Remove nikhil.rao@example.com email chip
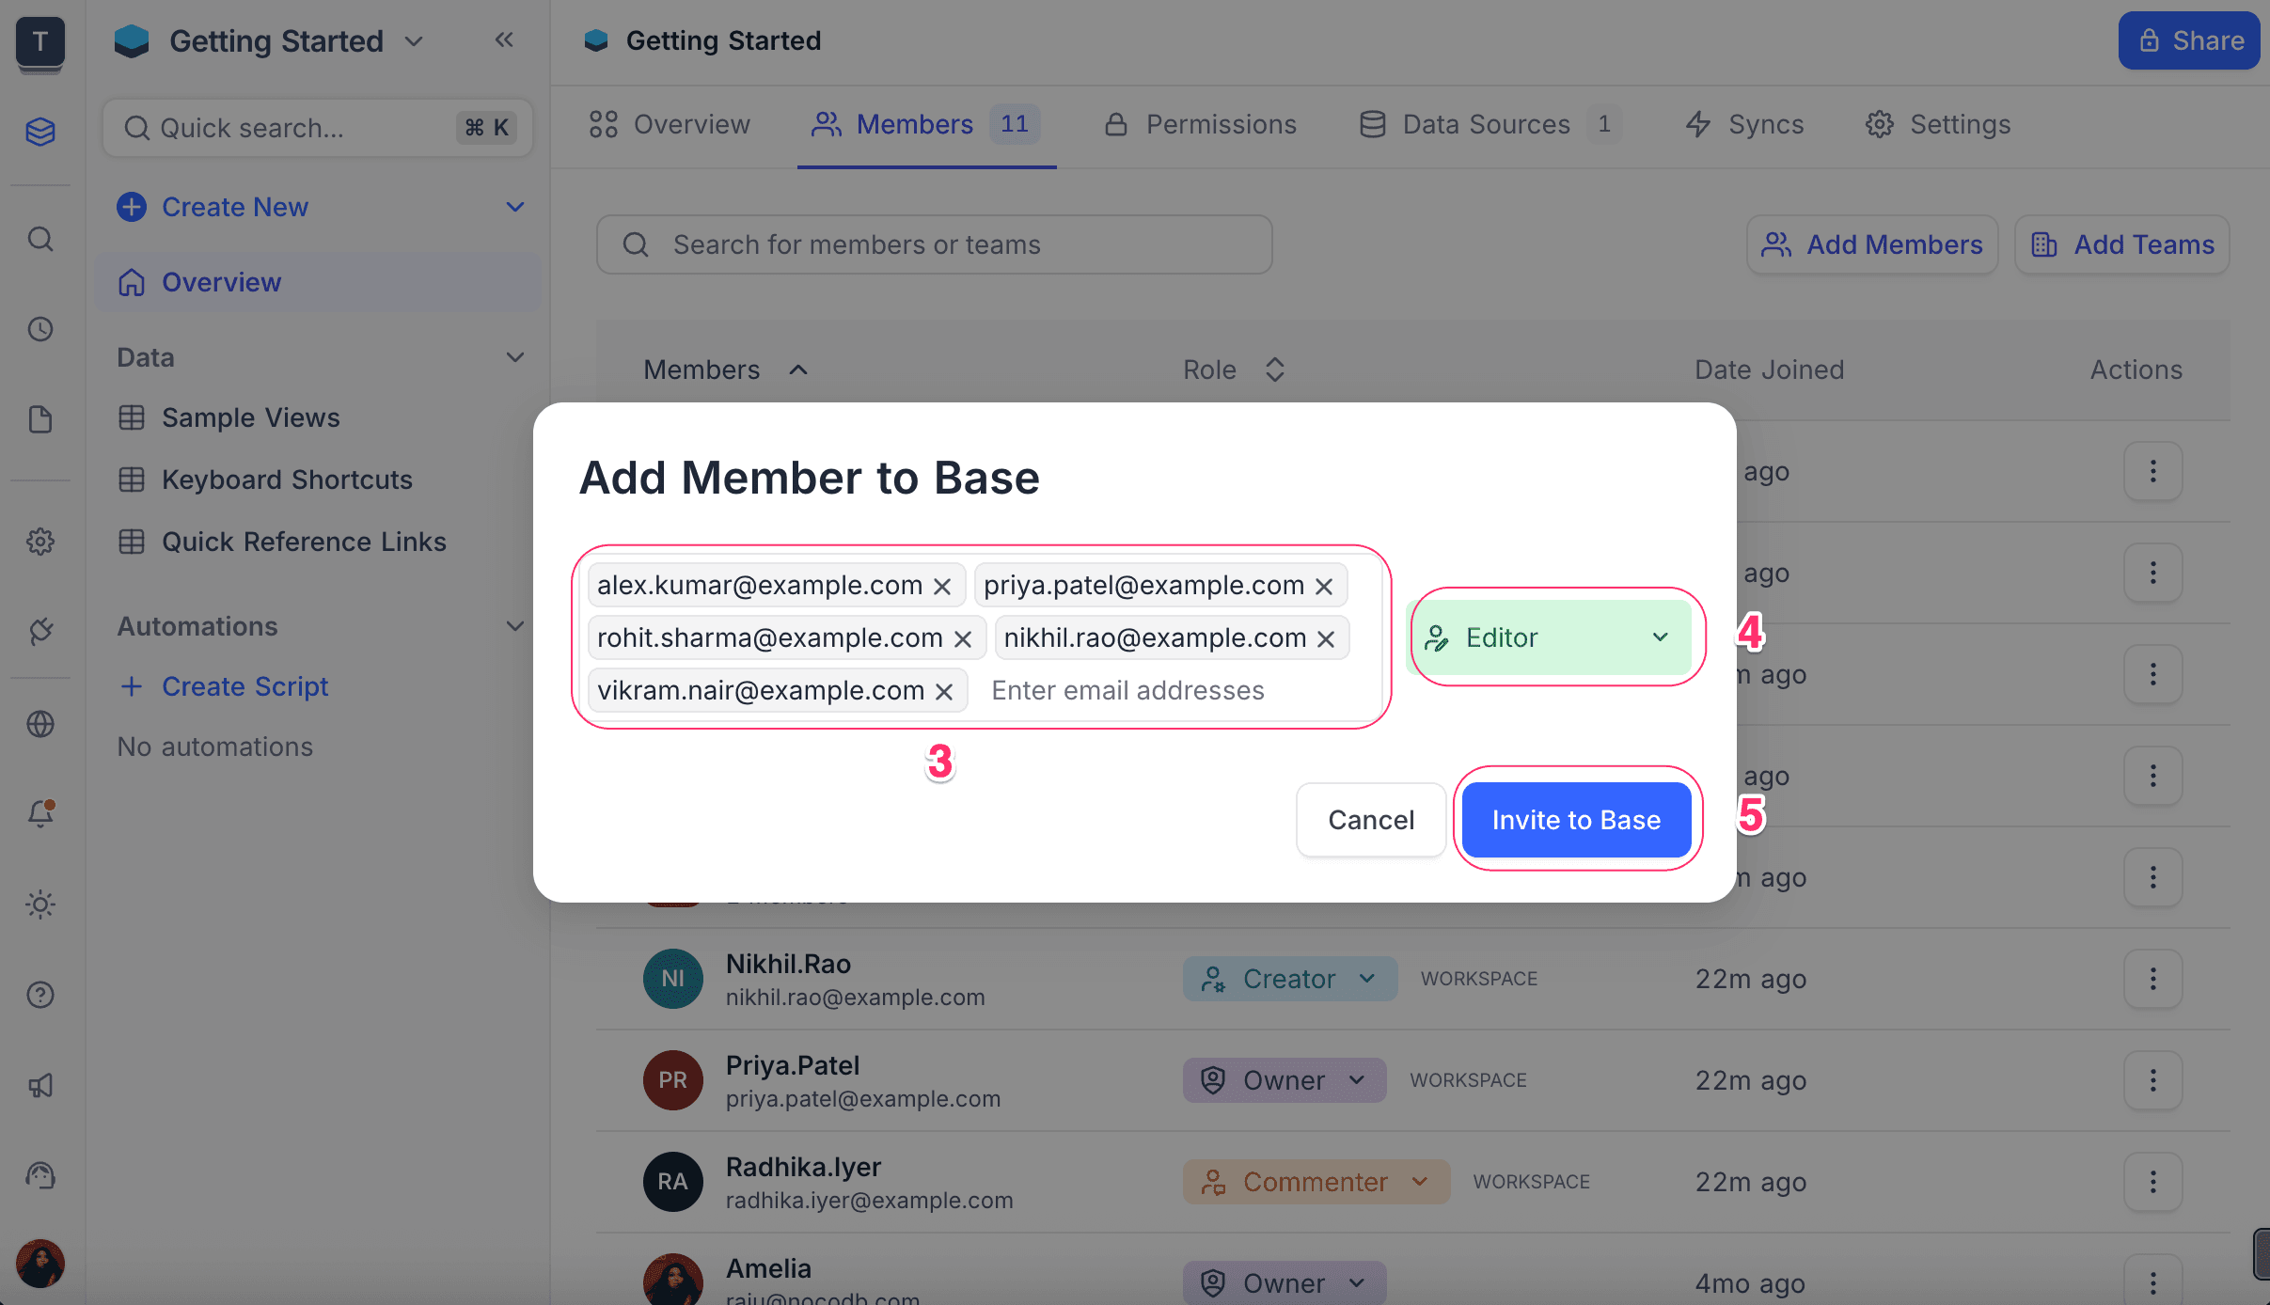The height and width of the screenshot is (1305, 2270). 1326,638
